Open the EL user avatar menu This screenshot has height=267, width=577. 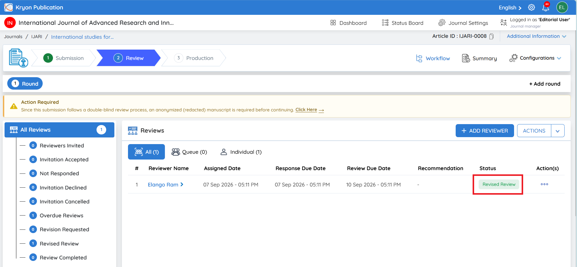tap(562, 8)
